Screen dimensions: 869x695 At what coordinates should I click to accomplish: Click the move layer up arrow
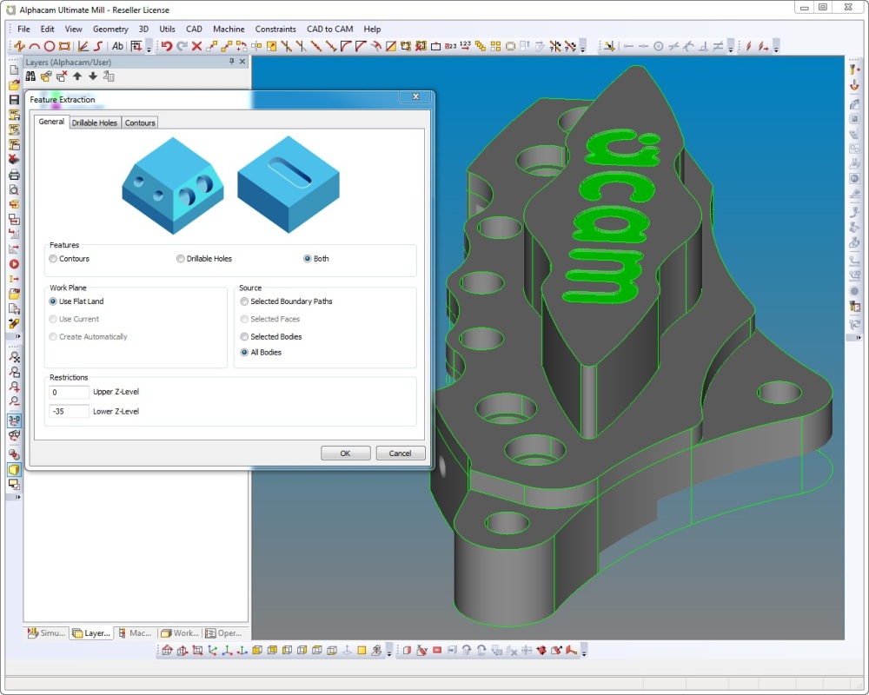pos(77,76)
